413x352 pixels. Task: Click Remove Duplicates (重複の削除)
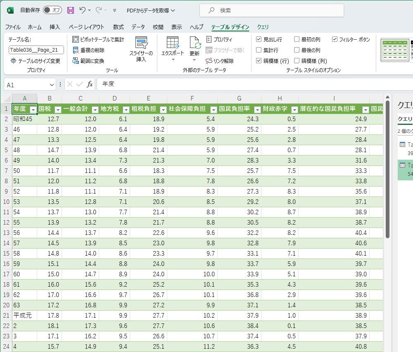coord(88,50)
